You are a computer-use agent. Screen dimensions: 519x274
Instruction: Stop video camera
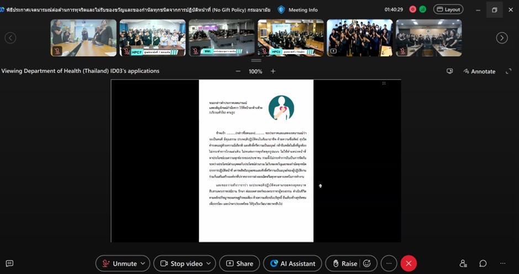[x=181, y=264]
